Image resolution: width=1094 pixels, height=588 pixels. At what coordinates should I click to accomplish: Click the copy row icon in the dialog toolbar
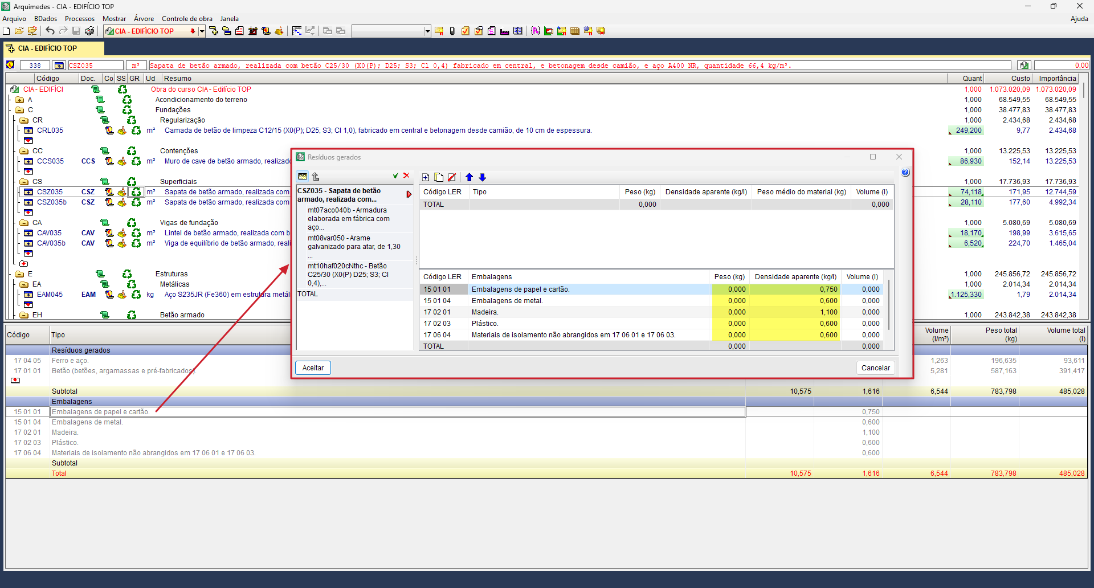click(439, 177)
